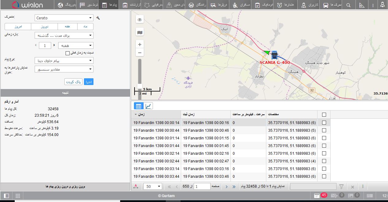Check the row for 00:01:44 message
The width and height of the screenshot is (388, 202).
tap(324, 146)
